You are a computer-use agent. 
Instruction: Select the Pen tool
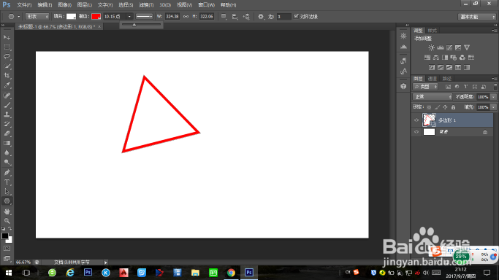tap(7, 172)
